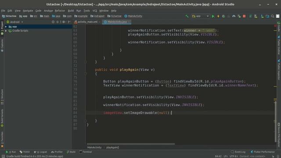Open the Refactor menu
This screenshot has width=281, height=158.
[x=60, y=11]
